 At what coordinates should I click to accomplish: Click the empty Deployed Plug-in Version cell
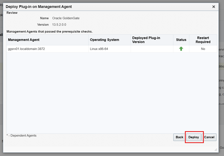click(x=152, y=49)
